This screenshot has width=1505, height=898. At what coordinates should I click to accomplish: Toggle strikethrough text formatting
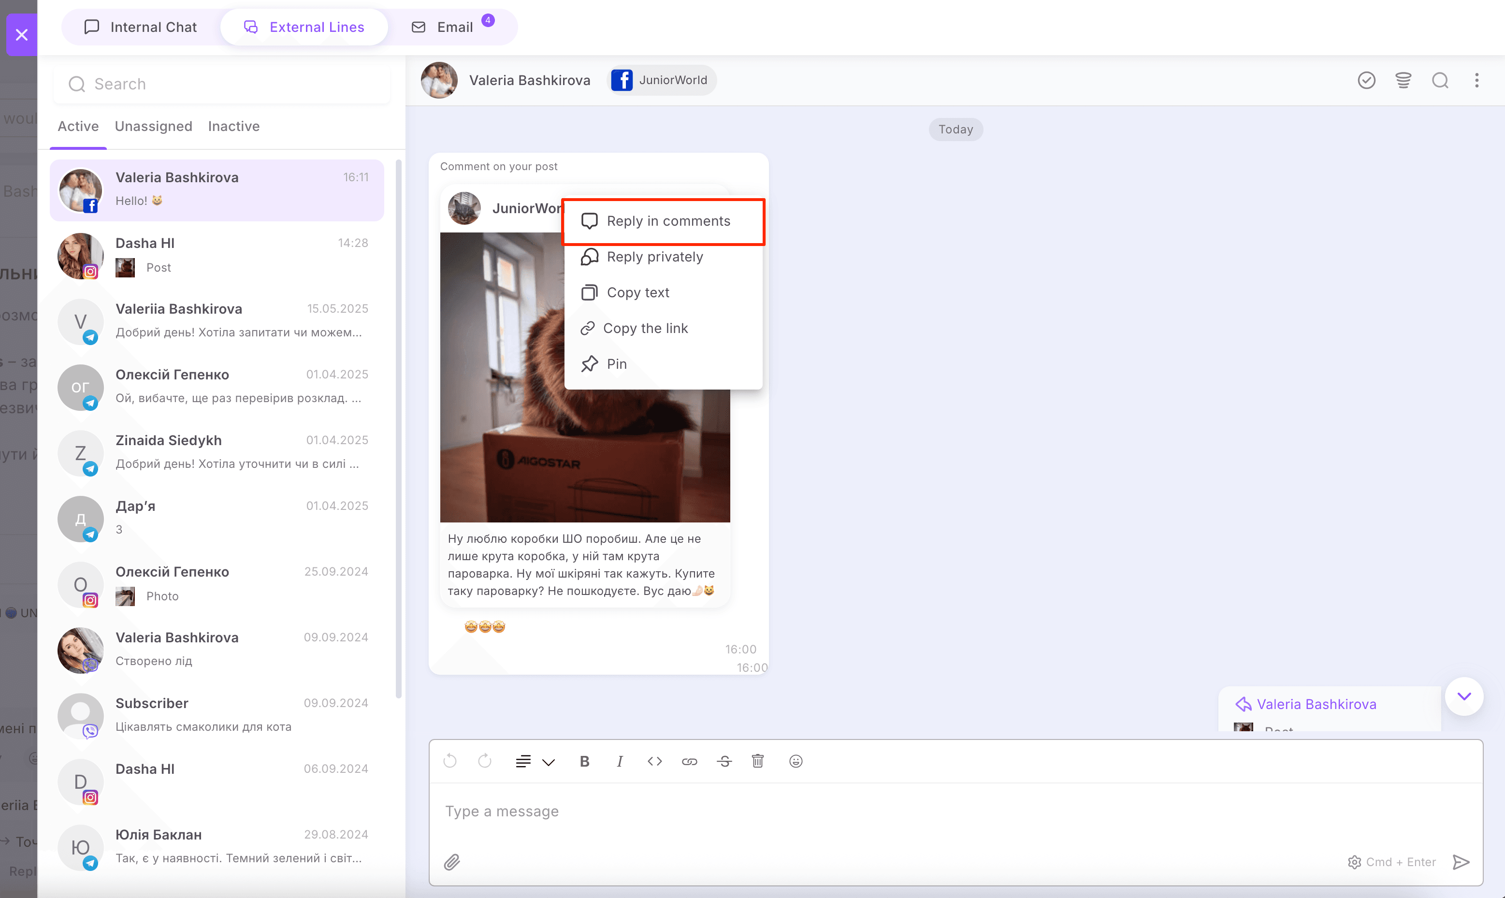(724, 761)
